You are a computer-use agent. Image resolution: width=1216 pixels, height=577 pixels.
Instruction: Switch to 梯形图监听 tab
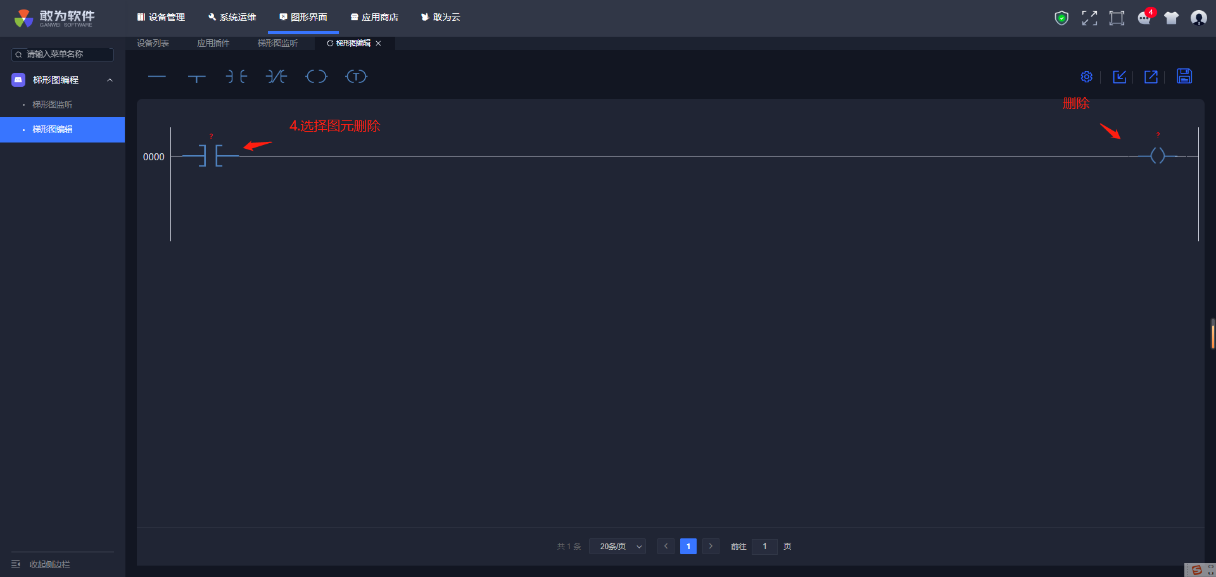point(277,43)
